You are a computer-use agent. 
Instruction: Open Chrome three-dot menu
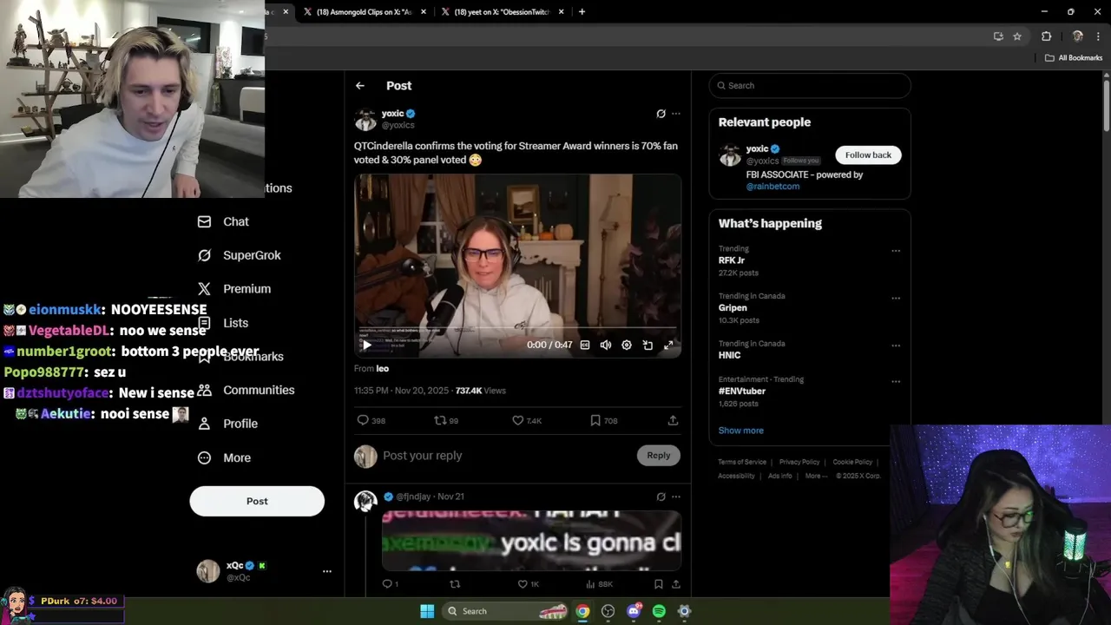point(1100,36)
